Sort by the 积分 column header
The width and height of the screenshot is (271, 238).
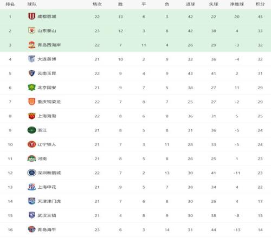(x=260, y=4)
